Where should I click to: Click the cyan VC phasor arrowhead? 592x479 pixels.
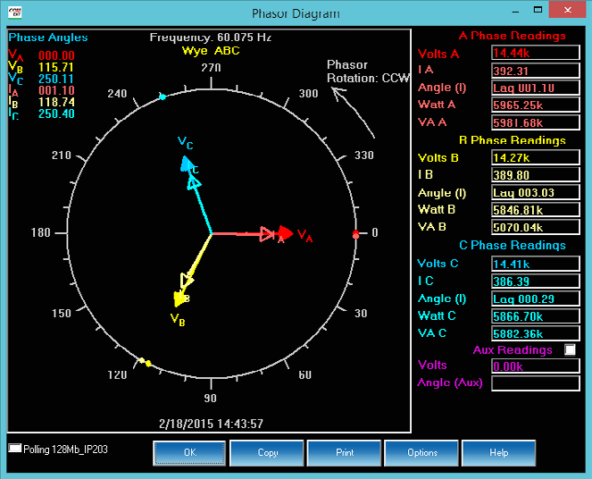coord(186,164)
